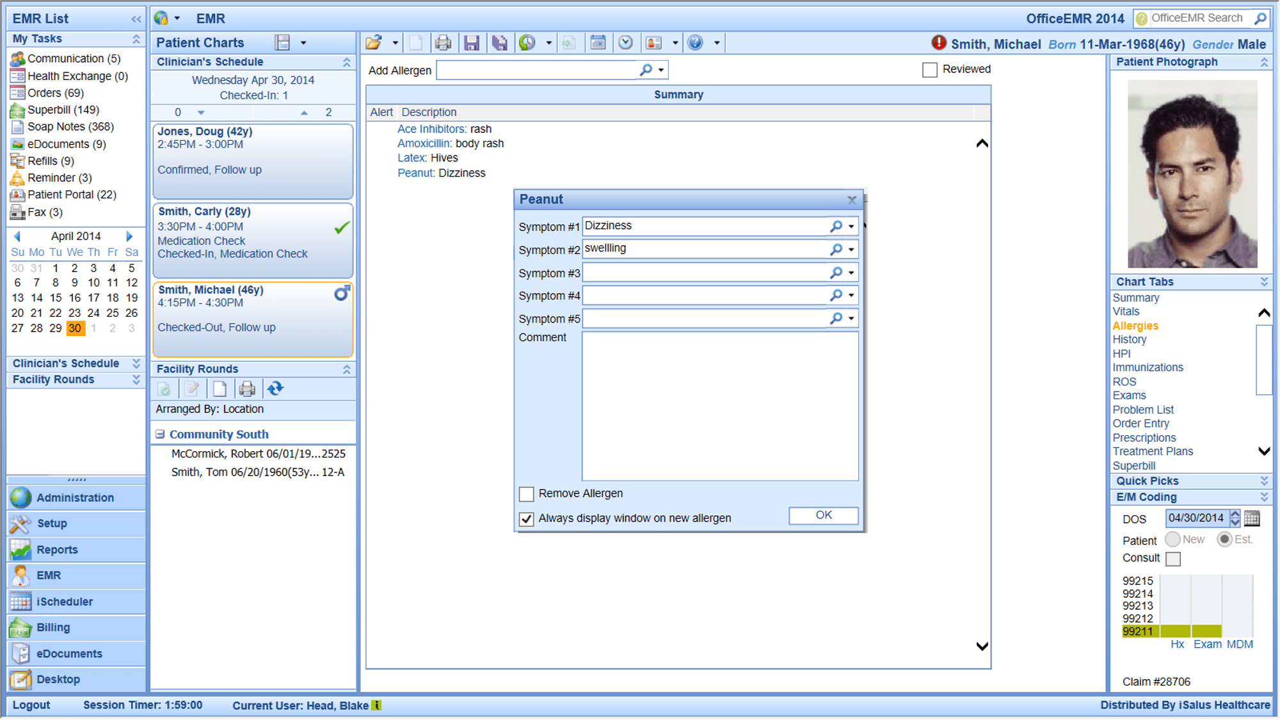Click the print icon in the chart toolbar
Viewport: 1280px width, 720px height.
(443, 43)
